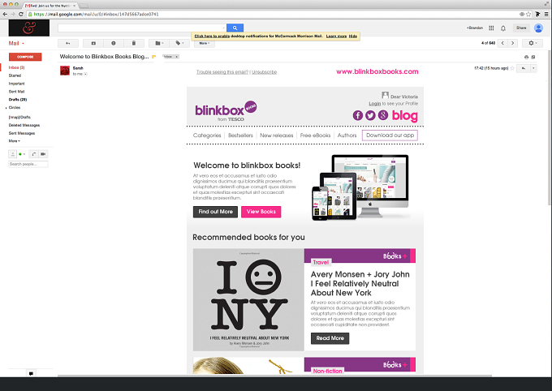Open the account profile avatar
The width and height of the screenshot is (552, 391).
[x=538, y=28]
